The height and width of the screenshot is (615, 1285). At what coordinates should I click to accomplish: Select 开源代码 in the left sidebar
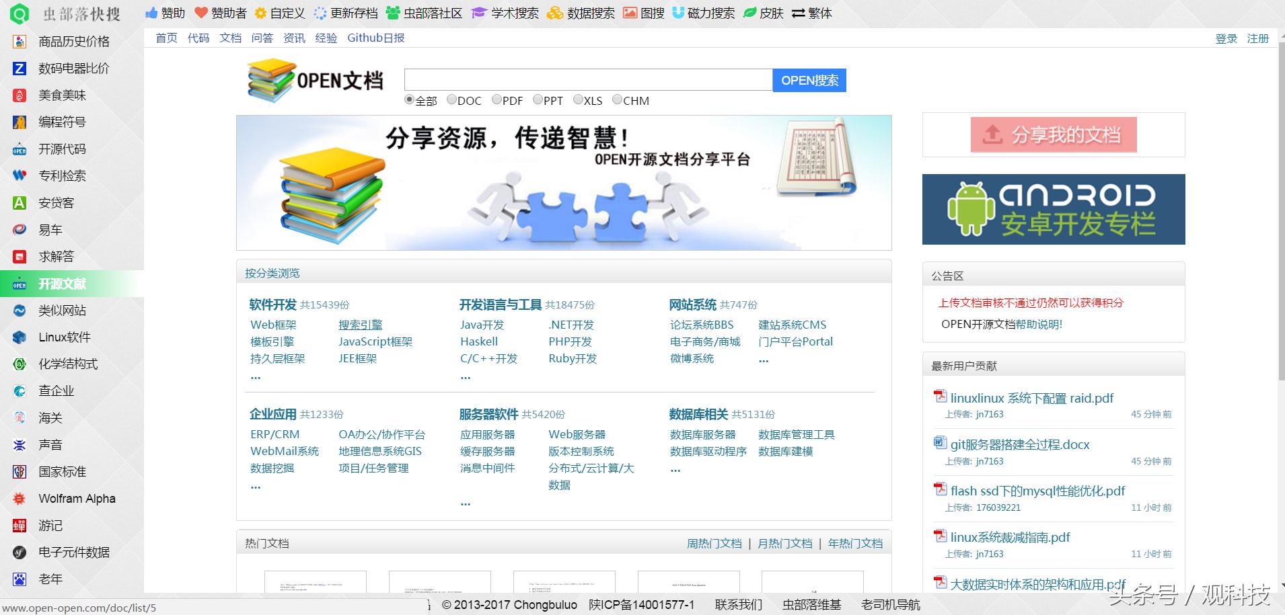coord(61,149)
